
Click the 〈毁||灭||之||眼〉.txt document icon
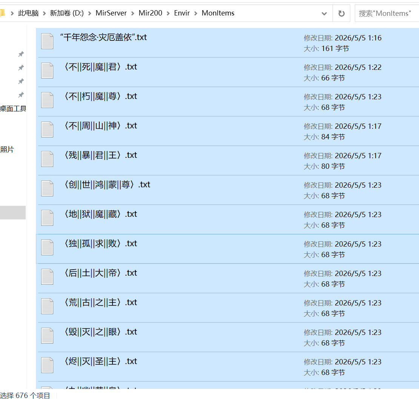point(47,335)
